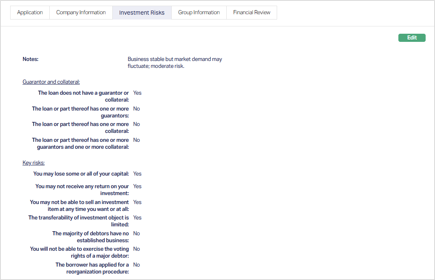The width and height of the screenshot is (435, 280).
Task: Click the Key risks heading
Action: (x=33, y=163)
